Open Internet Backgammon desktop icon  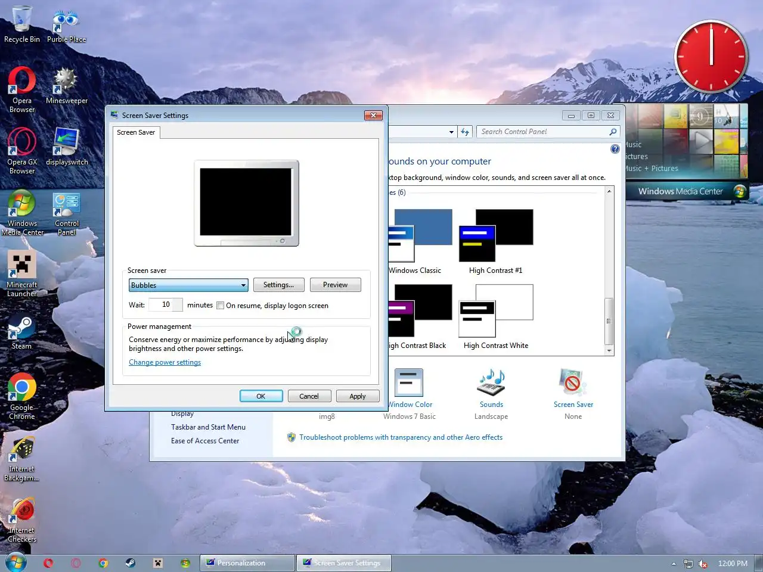coord(22,459)
